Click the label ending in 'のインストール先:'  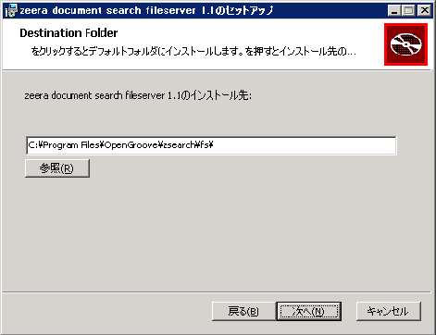(138, 95)
